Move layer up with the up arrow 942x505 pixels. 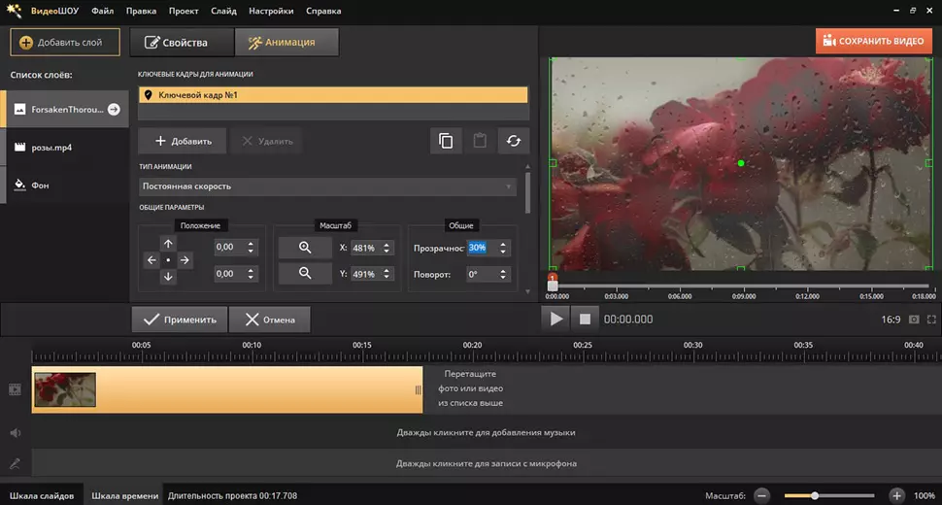[x=168, y=244]
